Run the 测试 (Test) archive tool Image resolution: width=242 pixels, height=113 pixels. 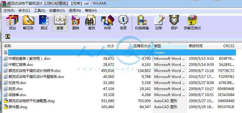point(44,23)
